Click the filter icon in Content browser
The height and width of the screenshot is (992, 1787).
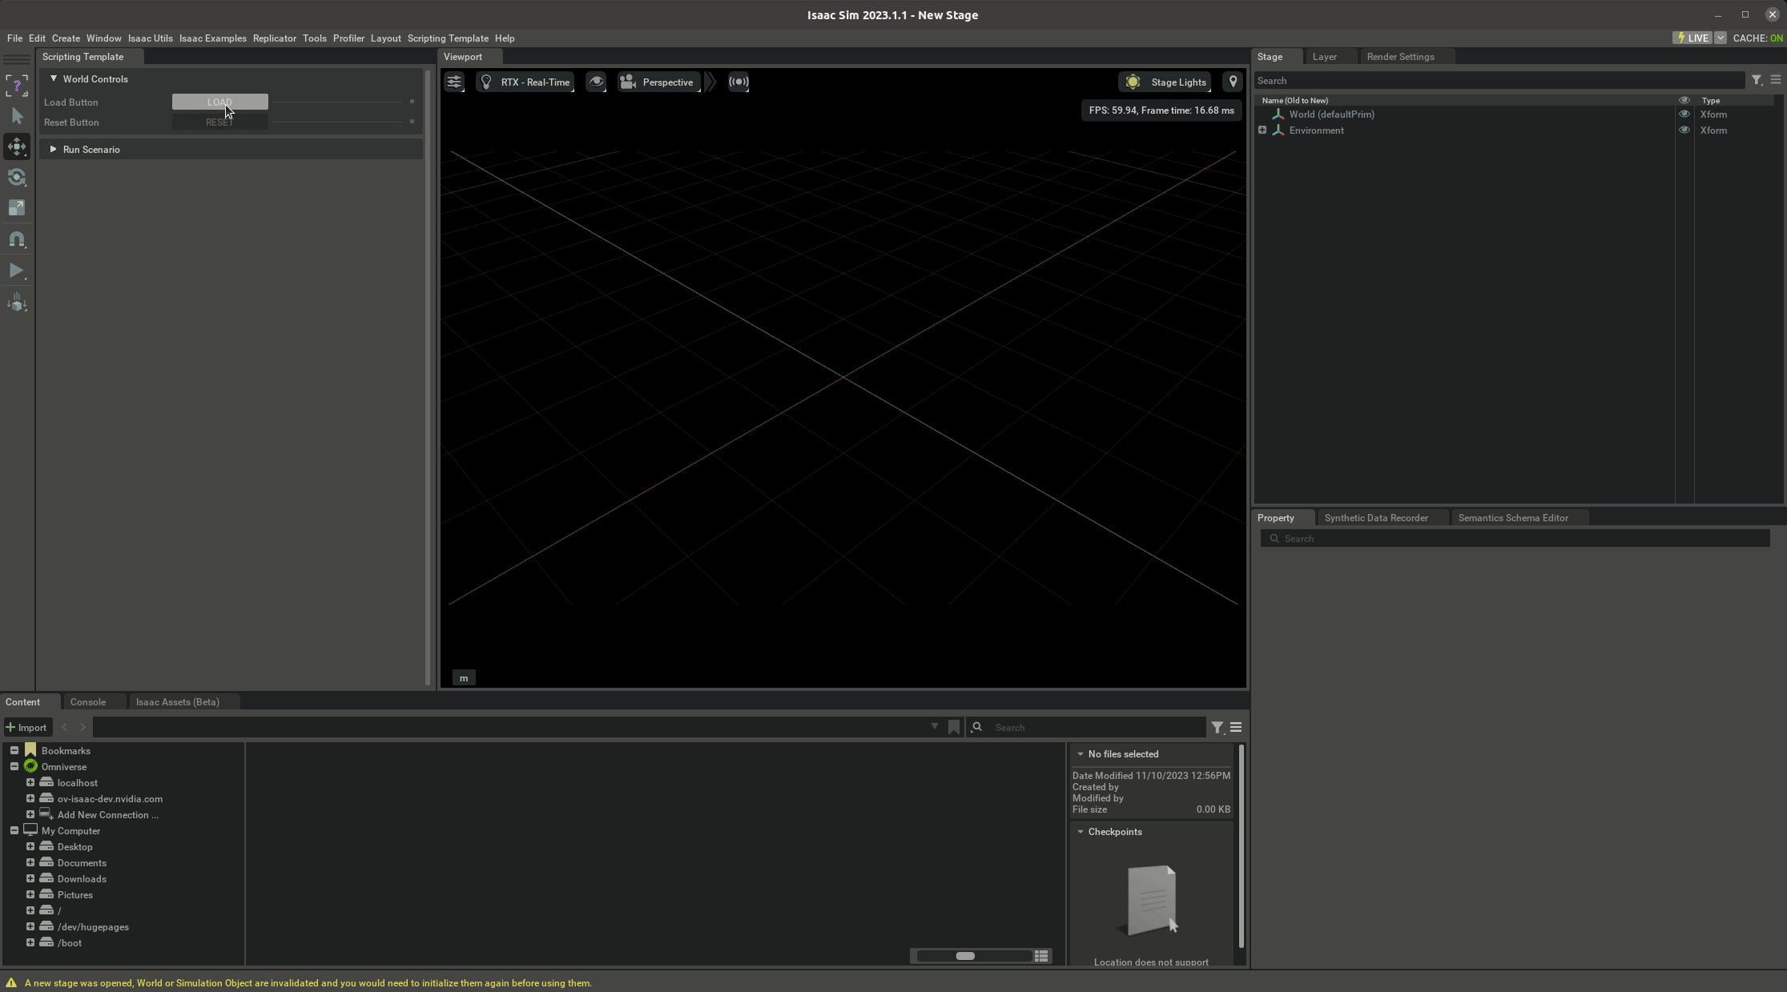pos(1217,727)
